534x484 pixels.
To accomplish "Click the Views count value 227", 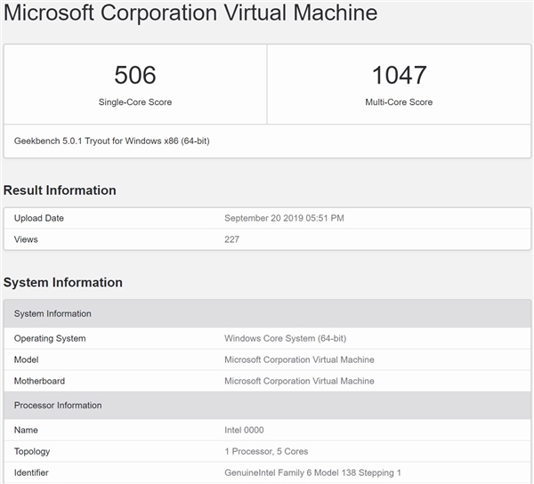I will 231,239.
